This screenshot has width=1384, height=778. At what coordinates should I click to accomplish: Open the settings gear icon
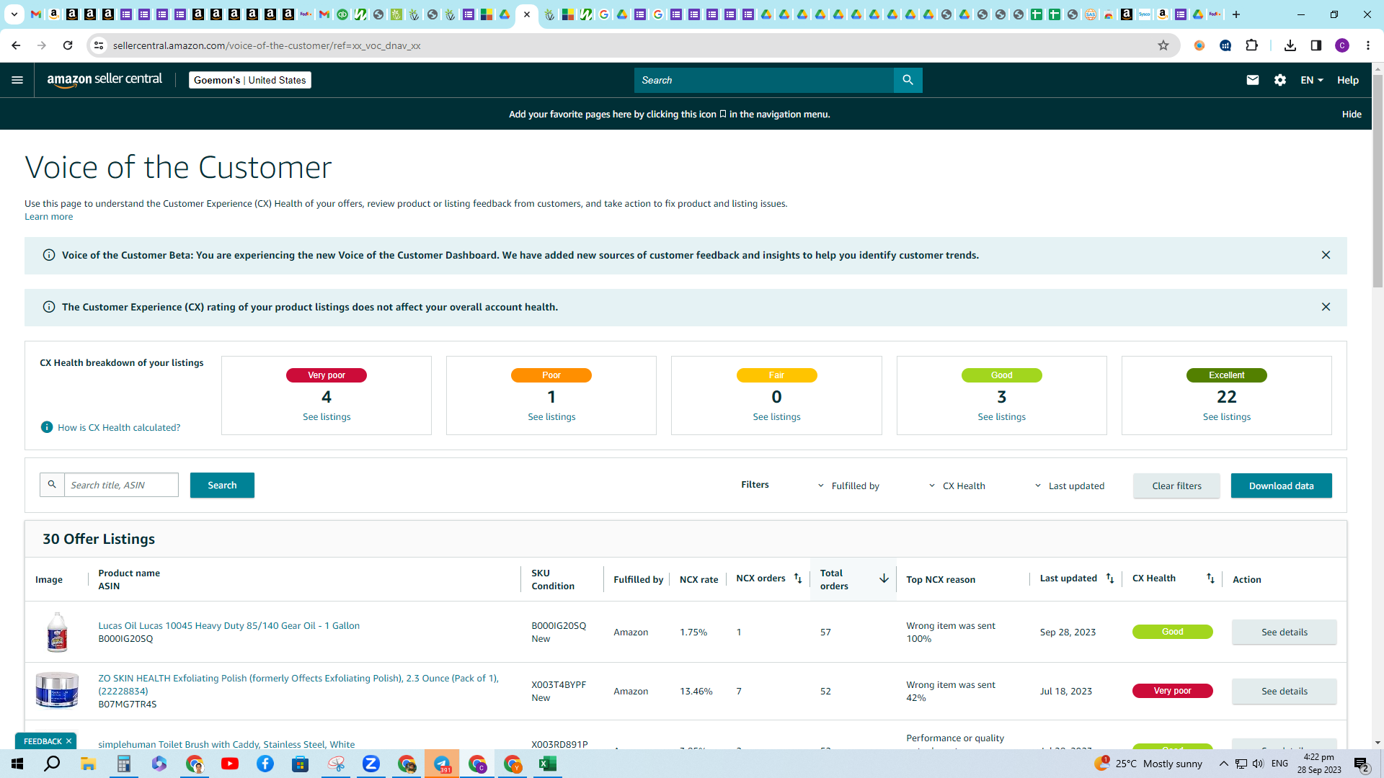[x=1280, y=80]
